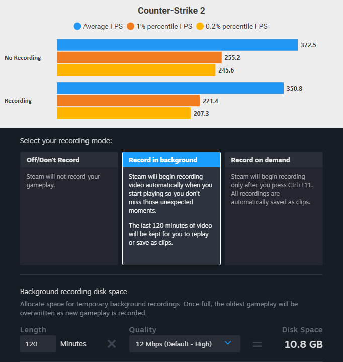Click the Average FPS legend label

103,26
